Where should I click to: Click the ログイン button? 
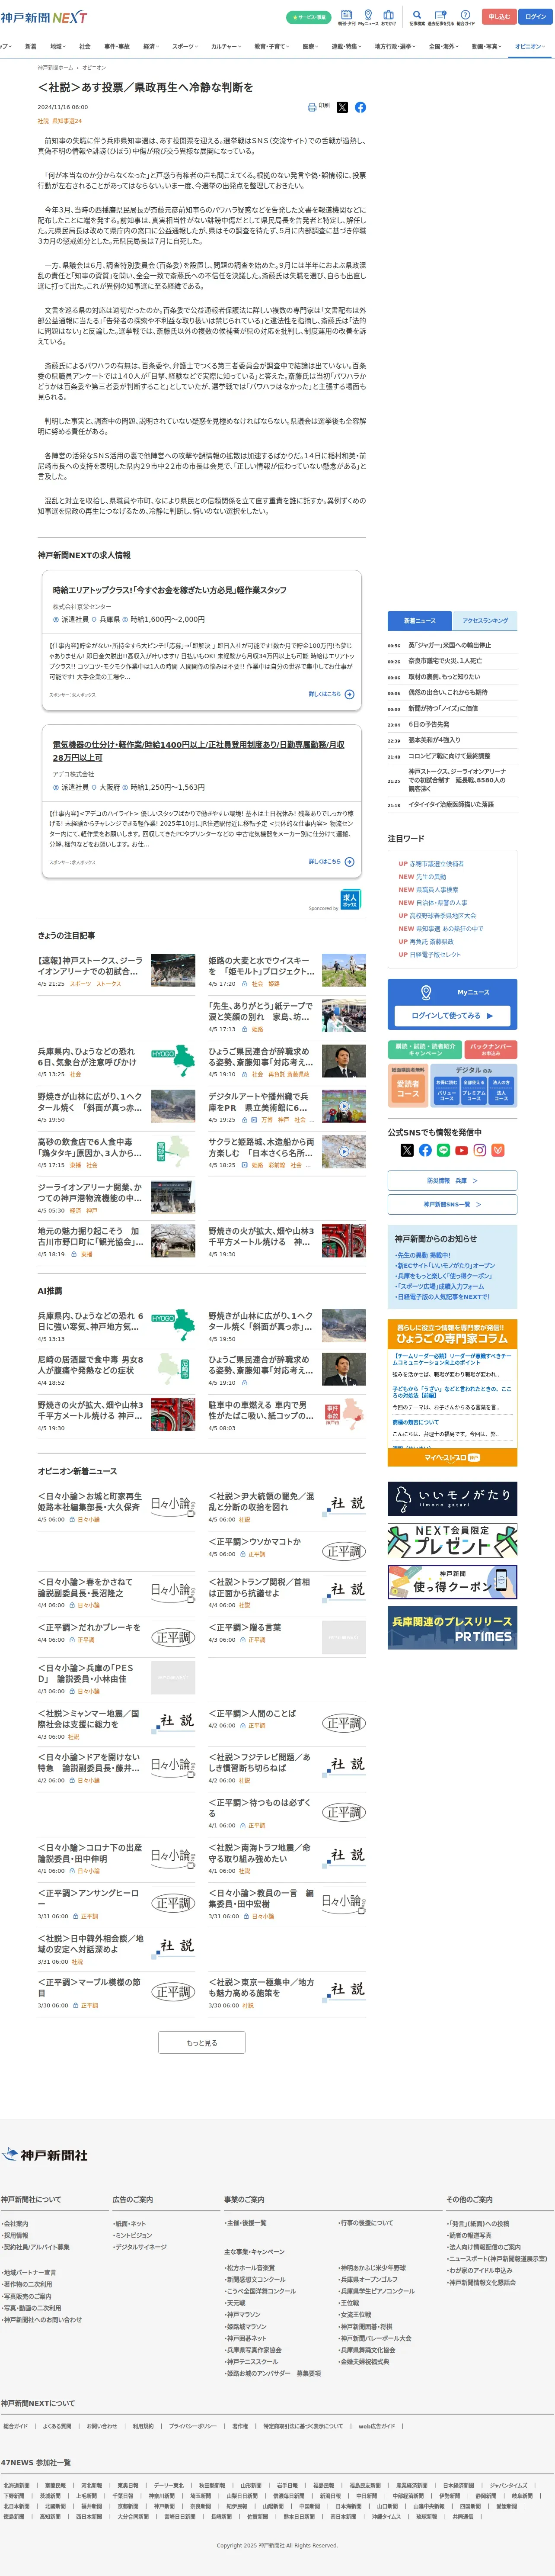pos(535,17)
